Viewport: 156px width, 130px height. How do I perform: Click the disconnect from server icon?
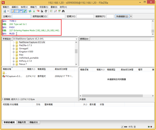click(x=42, y=11)
